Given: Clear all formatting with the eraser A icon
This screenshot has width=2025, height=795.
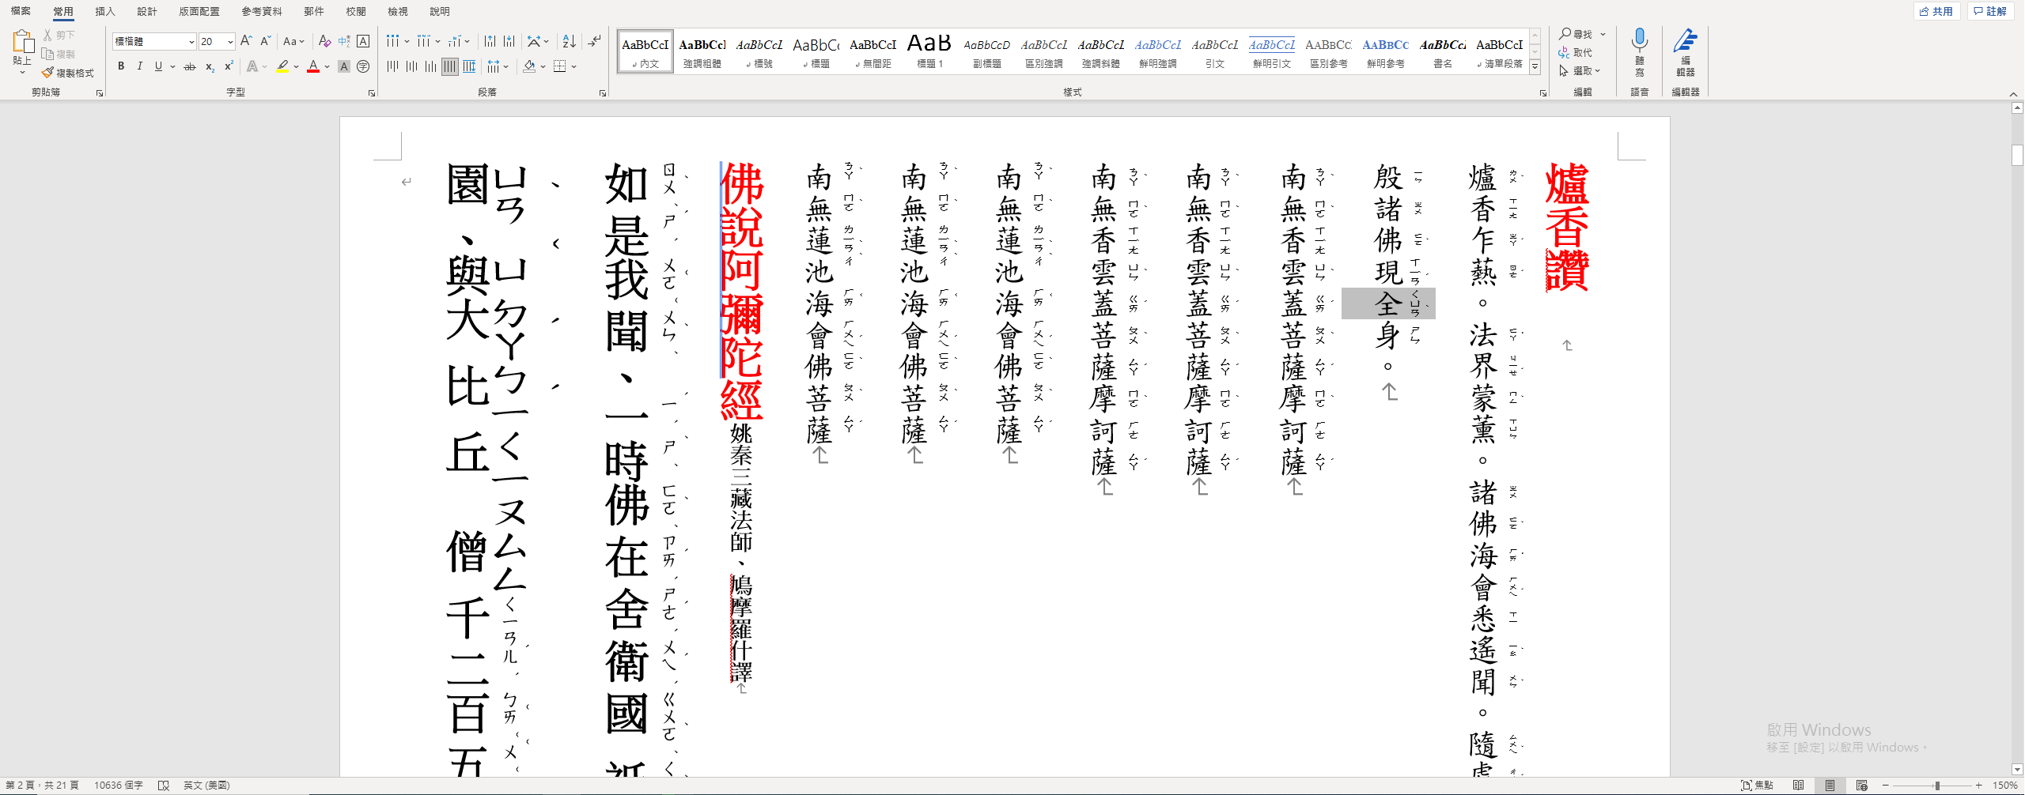Looking at the screenshot, I should point(324,41).
